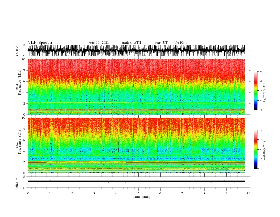The image size is (280, 217).
Task: Click the ch.1 frequency axis "2" tick
Action: tap(24, 104)
